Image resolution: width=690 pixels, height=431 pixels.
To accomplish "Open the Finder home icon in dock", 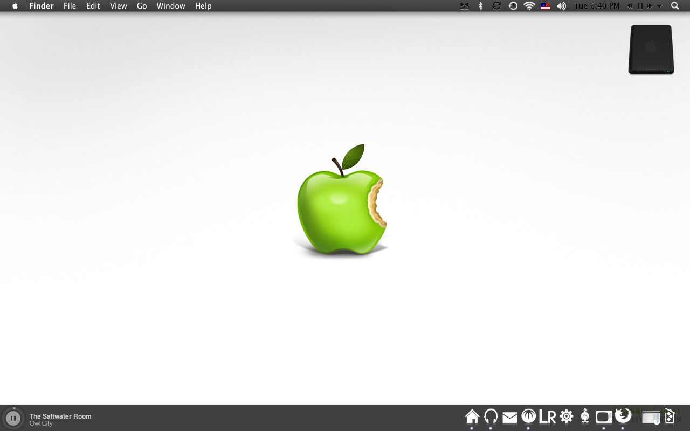I will [472, 416].
